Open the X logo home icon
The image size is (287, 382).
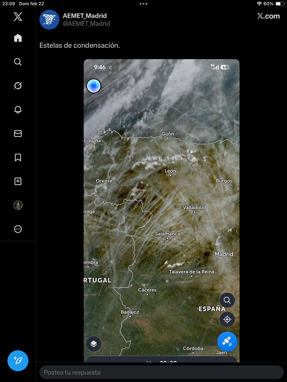tap(18, 17)
